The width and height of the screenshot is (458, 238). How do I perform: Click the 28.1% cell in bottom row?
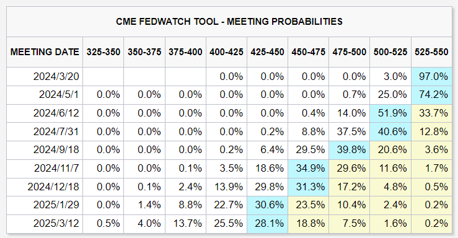click(x=268, y=224)
